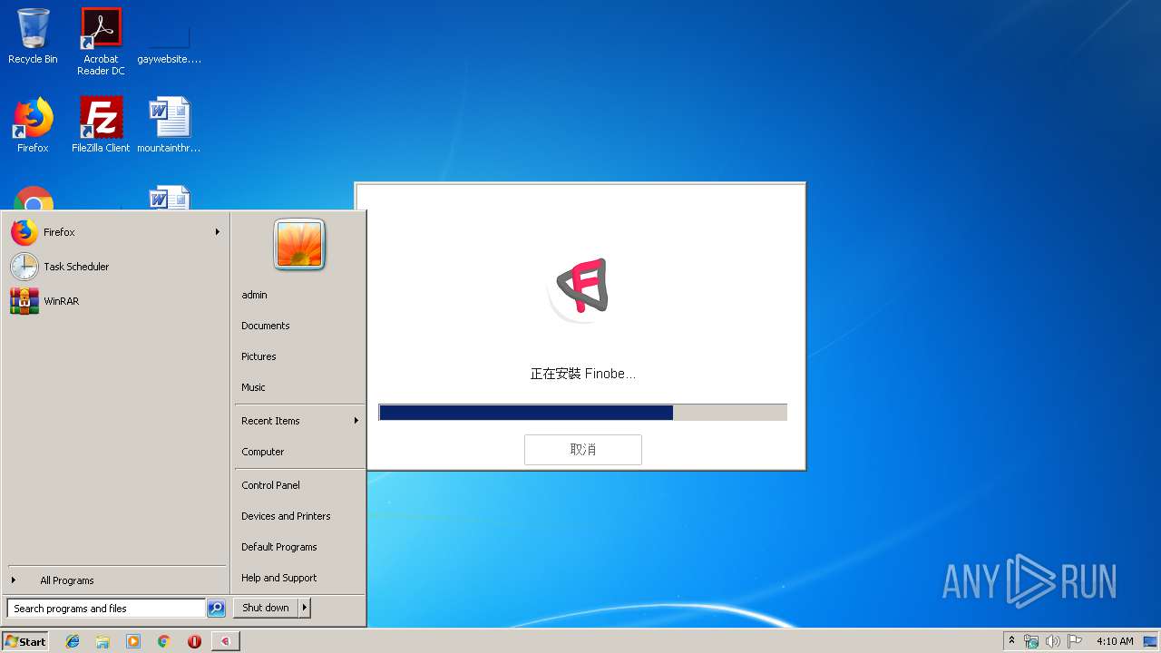Open FileZilla Client desktop shortcut
The width and height of the screenshot is (1161, 653).
(x=101, y=125)
